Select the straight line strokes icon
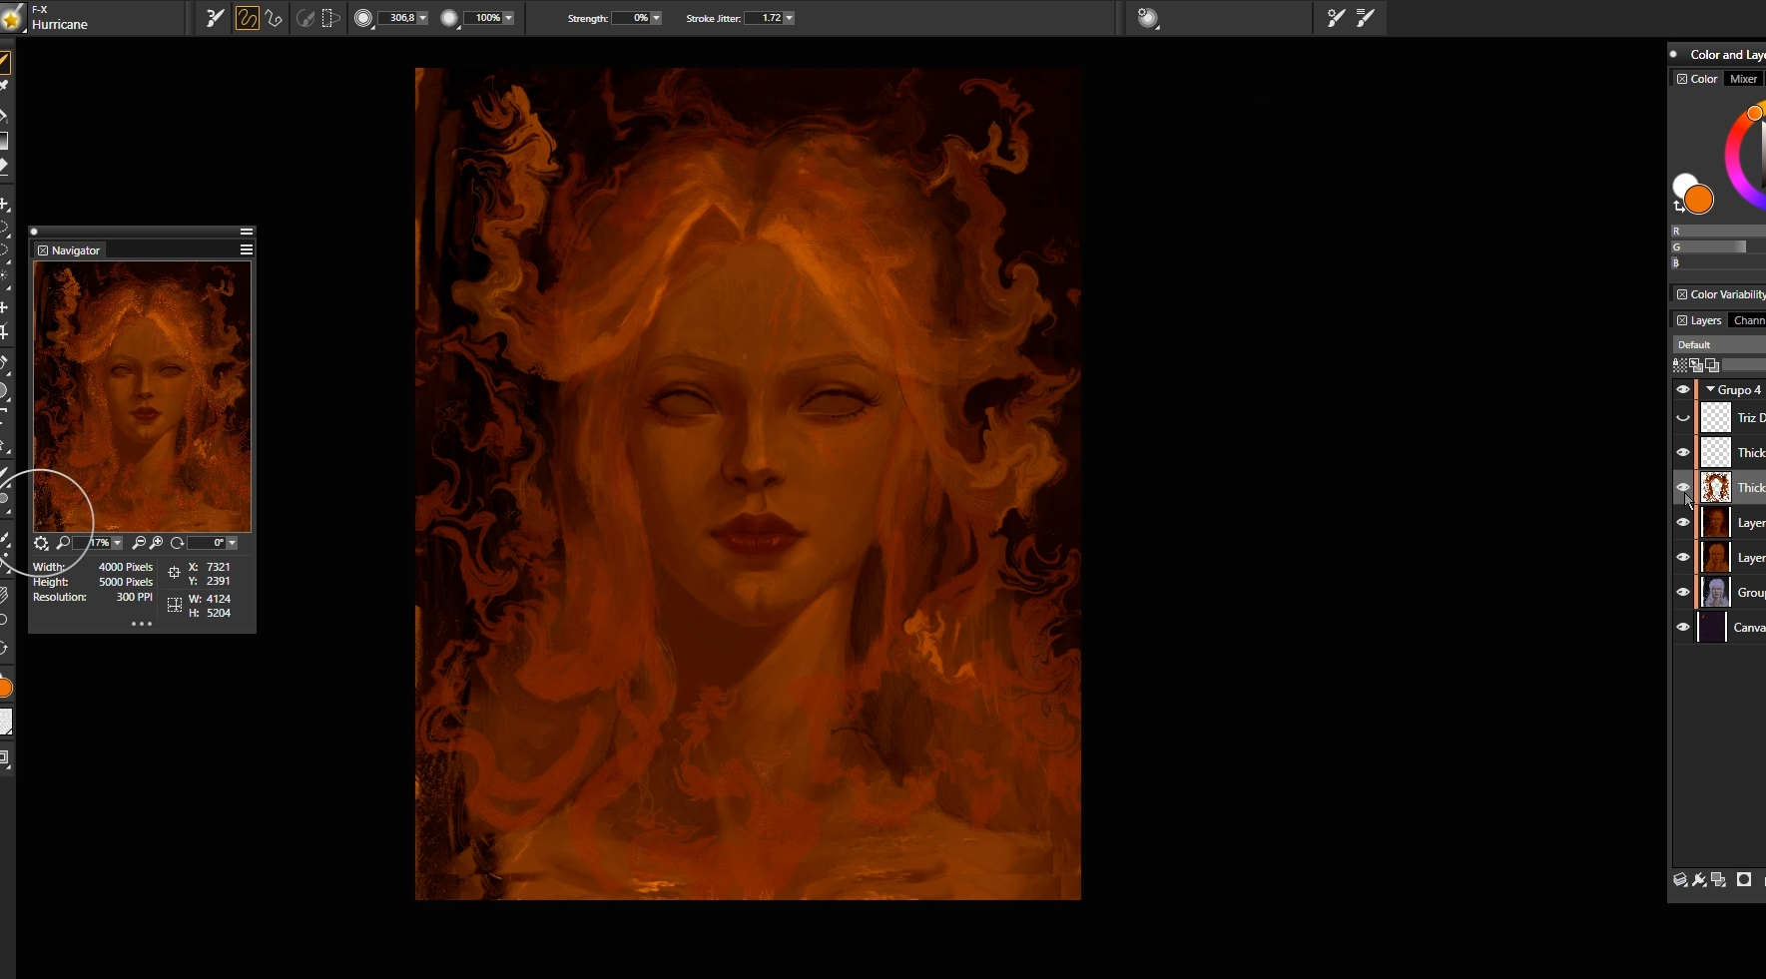The image size is (1766, 979). [x=274, y=18]
